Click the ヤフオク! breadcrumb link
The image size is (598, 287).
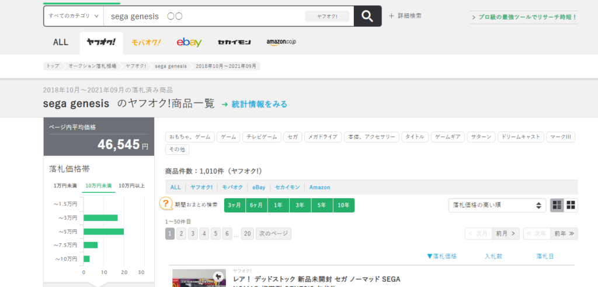point(135,66)
